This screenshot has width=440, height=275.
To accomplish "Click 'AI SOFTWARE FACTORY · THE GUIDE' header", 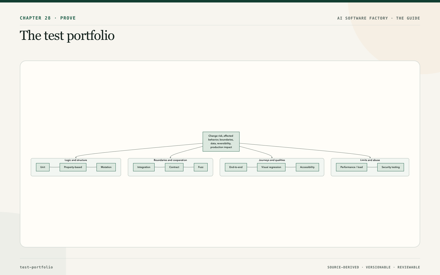I will click(379, 18).
